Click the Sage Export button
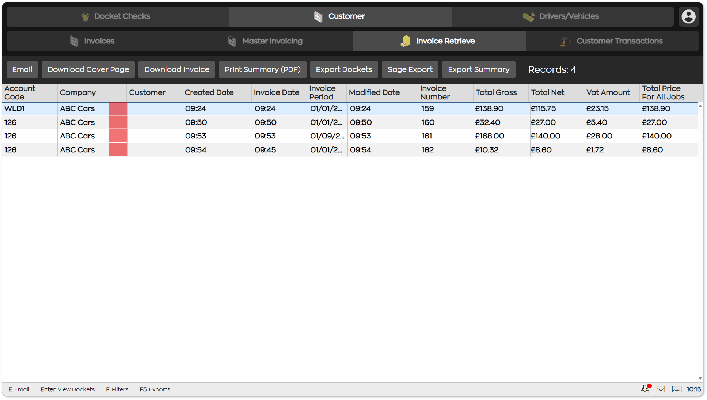Viewport: 707px width, 400px height. point(410,69)
